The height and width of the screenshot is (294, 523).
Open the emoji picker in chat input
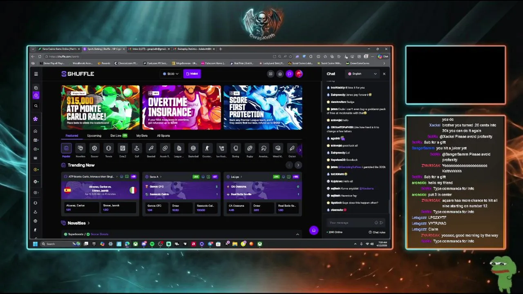point(376,223)
